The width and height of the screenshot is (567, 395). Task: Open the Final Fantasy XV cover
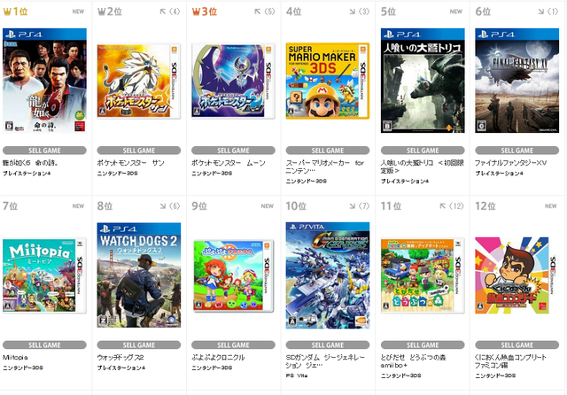coord(517,81)
